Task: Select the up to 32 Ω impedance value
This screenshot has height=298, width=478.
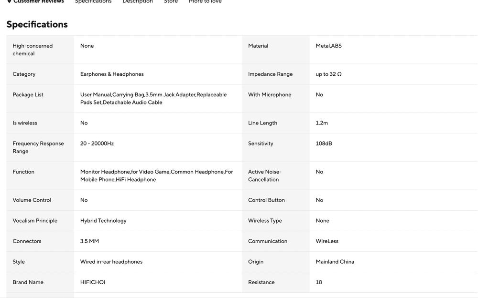Action: [x=328, y=74]
